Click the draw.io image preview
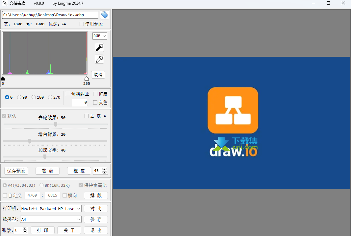 pyautogui.click(x=232, y=123)
